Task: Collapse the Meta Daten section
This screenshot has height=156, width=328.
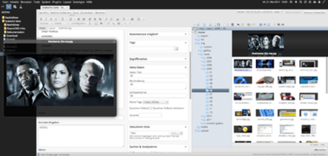Action: coord(186,67)
